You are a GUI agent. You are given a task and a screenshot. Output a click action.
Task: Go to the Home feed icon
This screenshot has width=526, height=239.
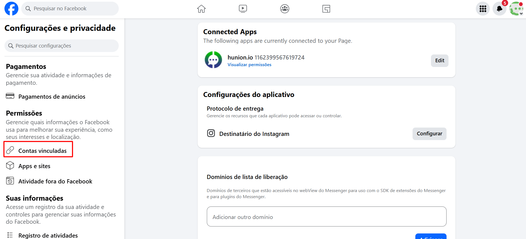pyautogui.click(x=201, y=9)
